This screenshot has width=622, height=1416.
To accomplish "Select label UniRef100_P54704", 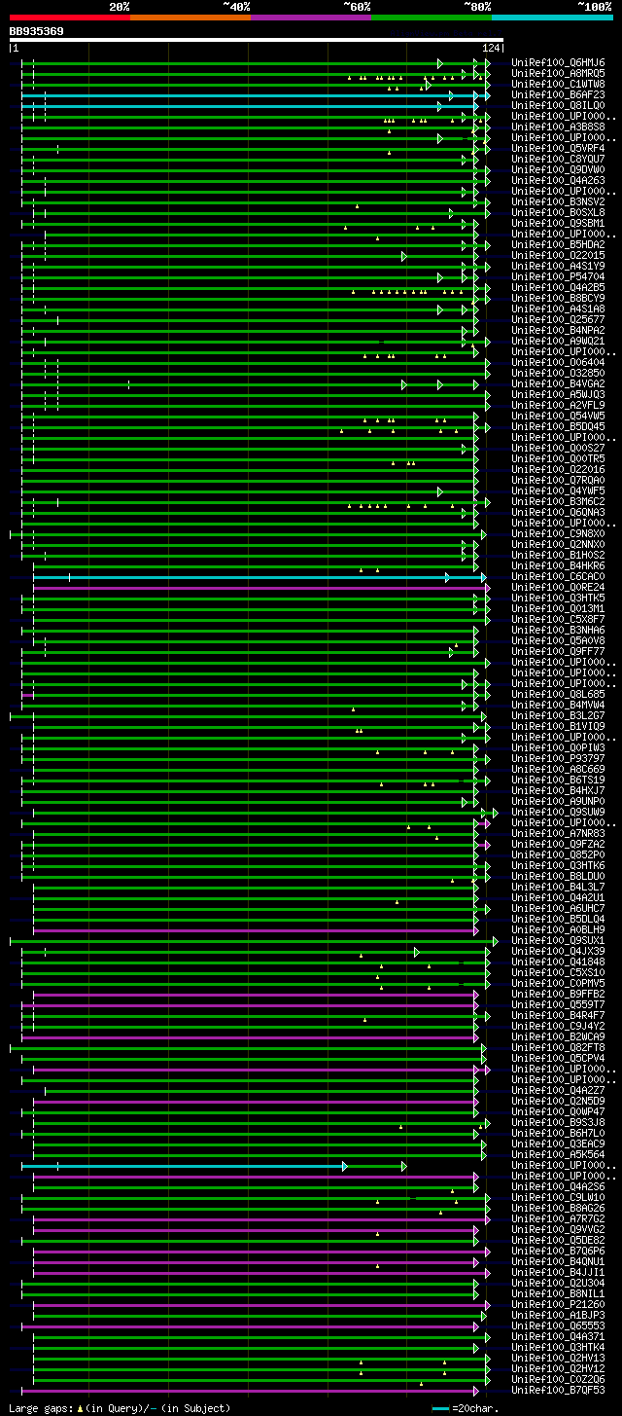I will tap(558, 276).
